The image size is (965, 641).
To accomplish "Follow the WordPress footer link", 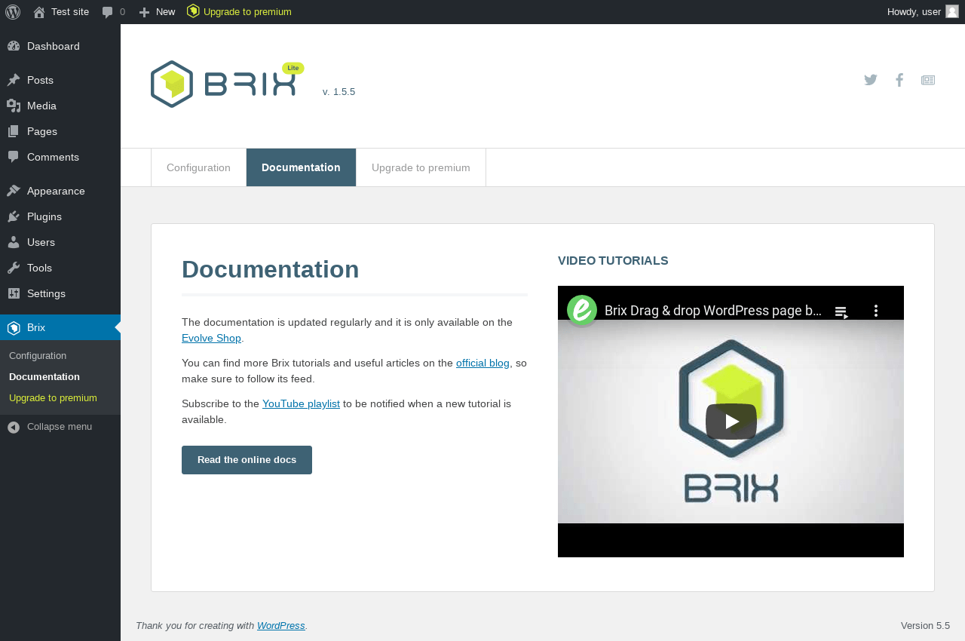I will click(280, 625).
